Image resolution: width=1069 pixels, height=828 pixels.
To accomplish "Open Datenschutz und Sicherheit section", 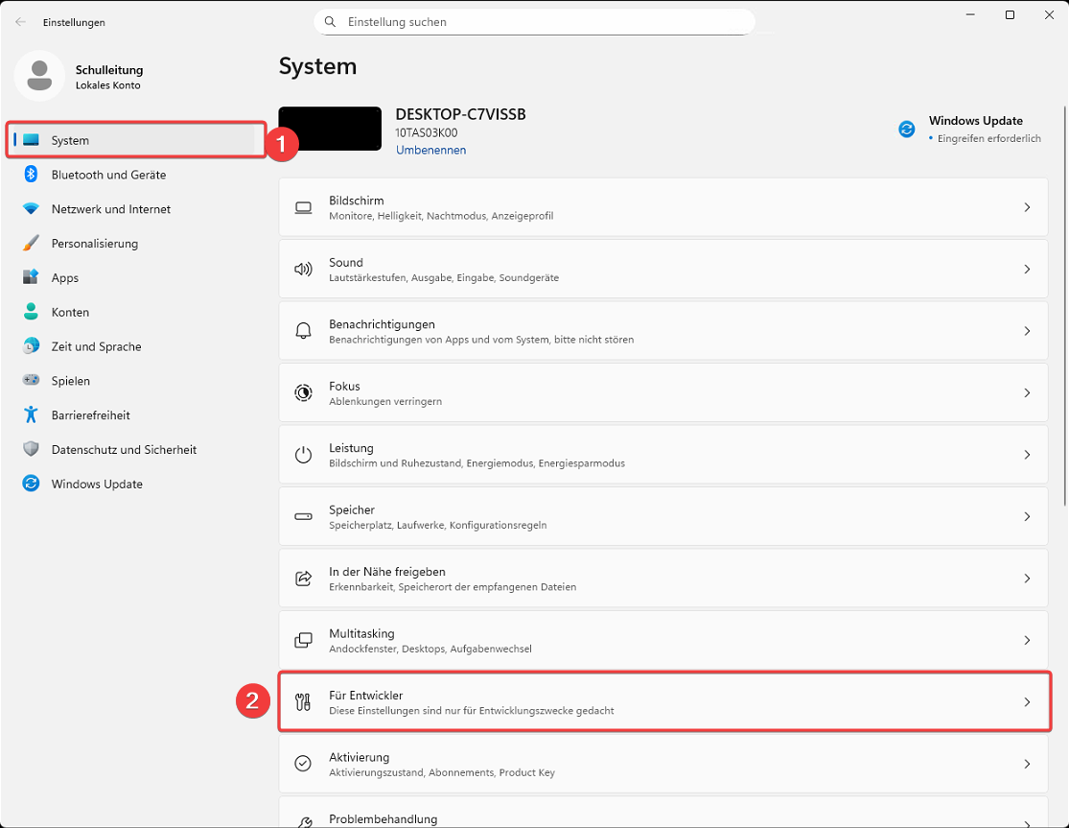I will (124, 450).
